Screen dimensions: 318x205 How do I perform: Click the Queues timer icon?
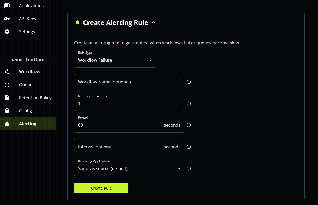tap(7, 85)
